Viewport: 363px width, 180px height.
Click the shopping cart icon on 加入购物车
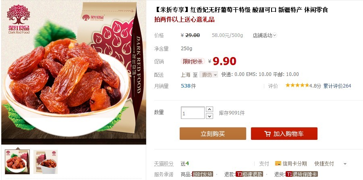click(268, 134)
